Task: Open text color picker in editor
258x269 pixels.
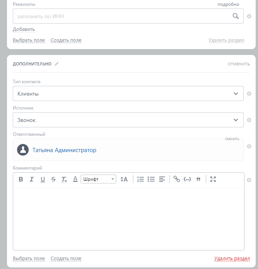Action: [x=75, y=179]
